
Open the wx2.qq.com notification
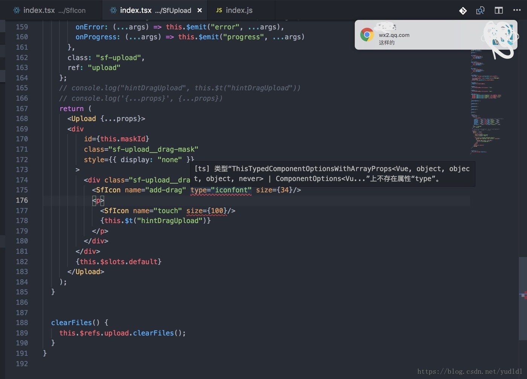[436, 35]
